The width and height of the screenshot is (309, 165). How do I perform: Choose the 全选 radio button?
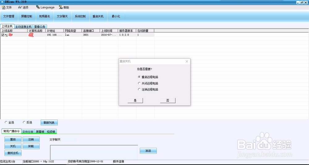pos(9,122)
